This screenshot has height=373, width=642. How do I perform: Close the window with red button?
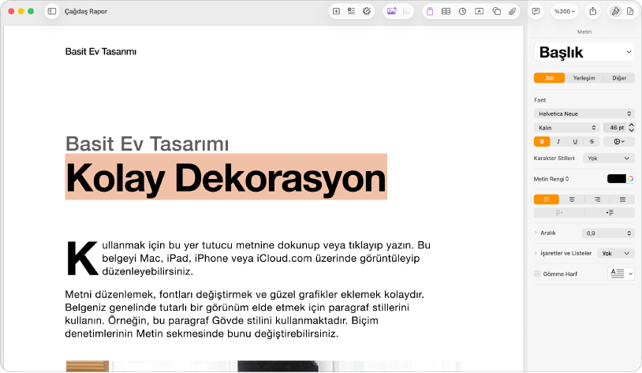(x=11, y=12)
